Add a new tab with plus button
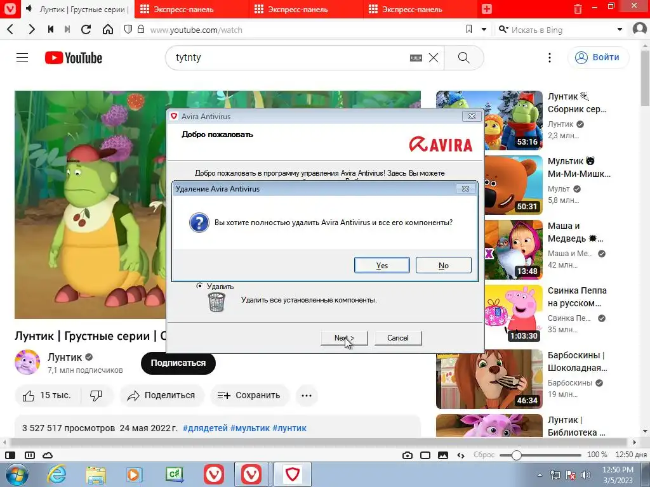650x487 pixels. point(487,9)
